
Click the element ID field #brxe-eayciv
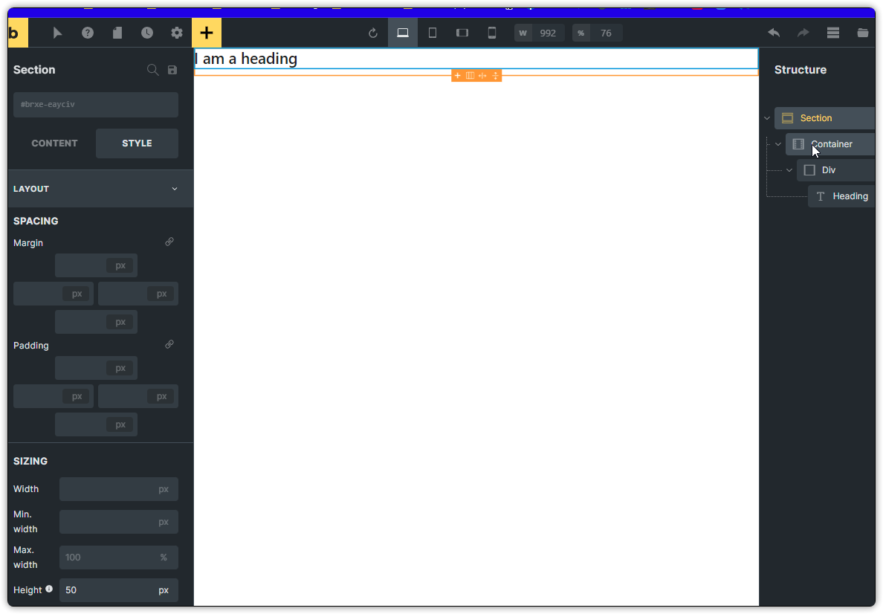point(96,105)
